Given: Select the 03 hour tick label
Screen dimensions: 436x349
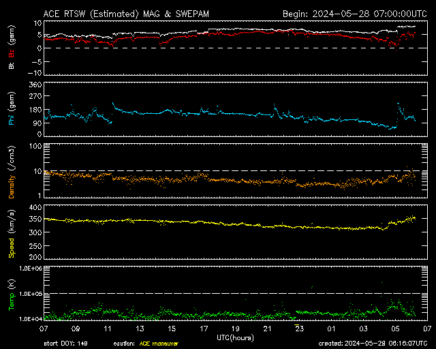Looking at the screenshot, I should pos(363,329).
